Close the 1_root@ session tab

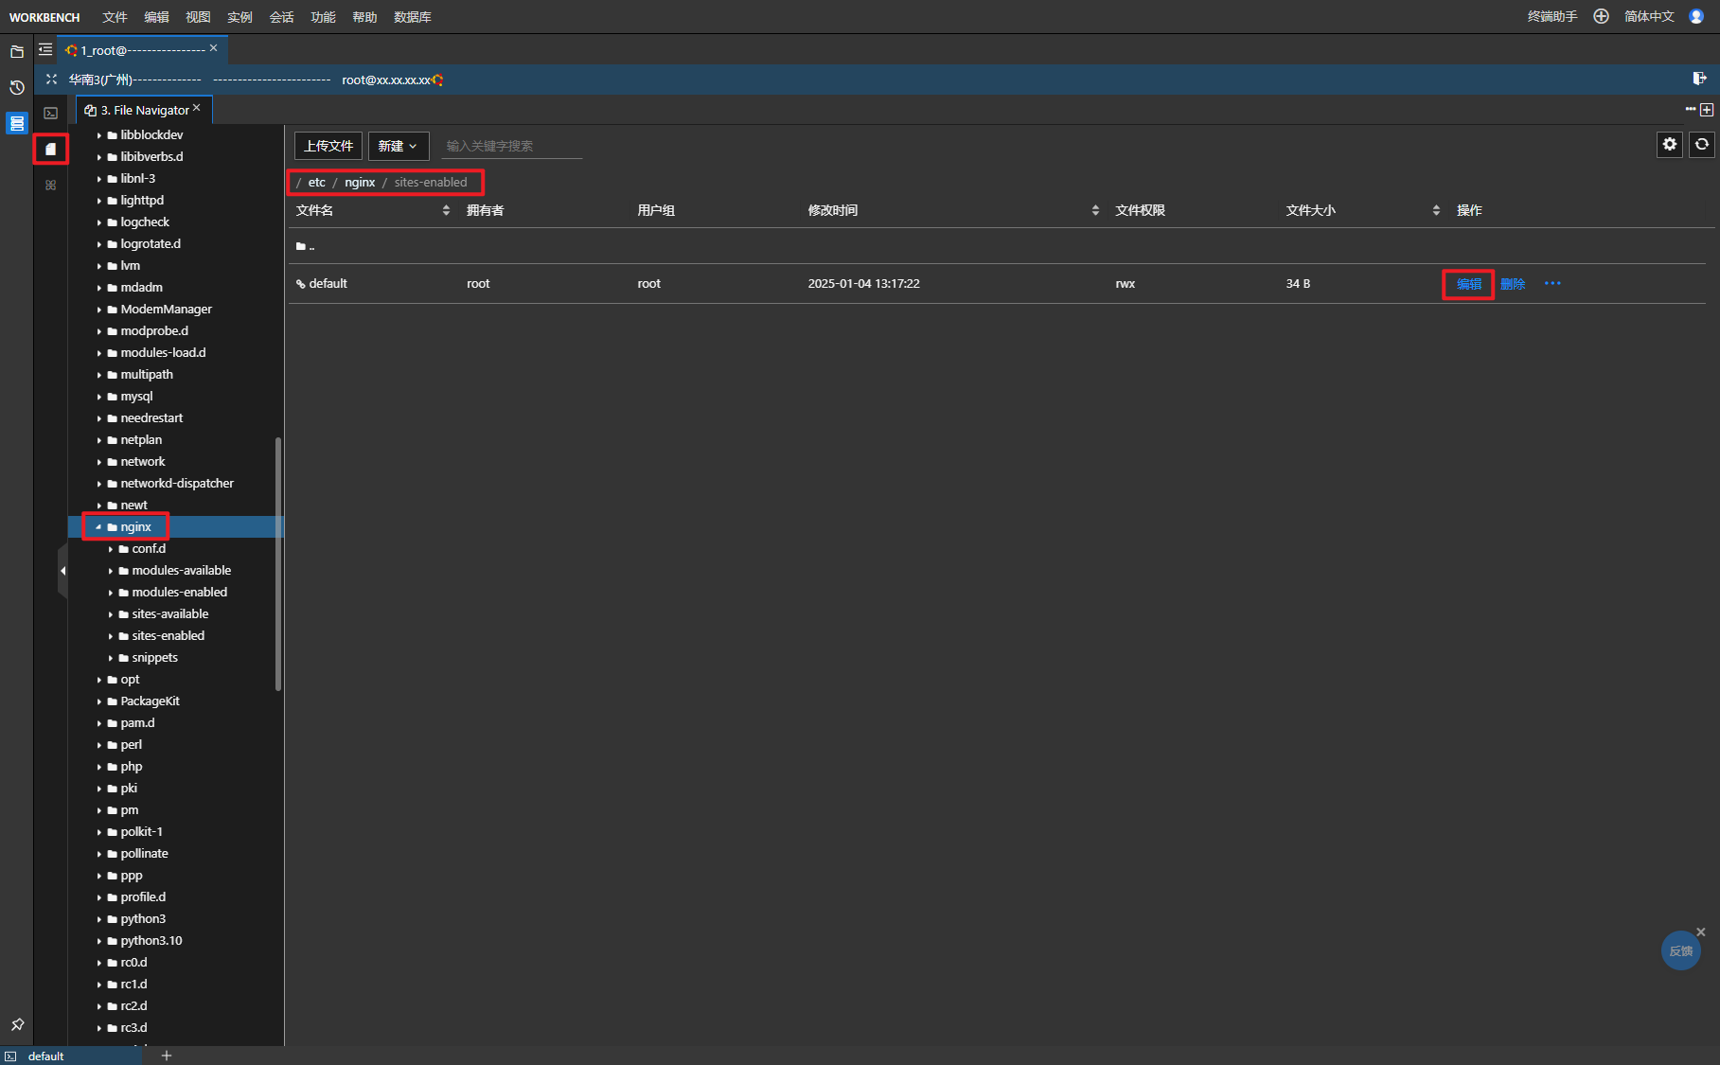(x=213, y=48)
